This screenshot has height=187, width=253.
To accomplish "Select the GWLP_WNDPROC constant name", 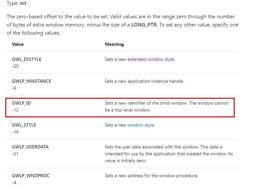I will 31,176.
